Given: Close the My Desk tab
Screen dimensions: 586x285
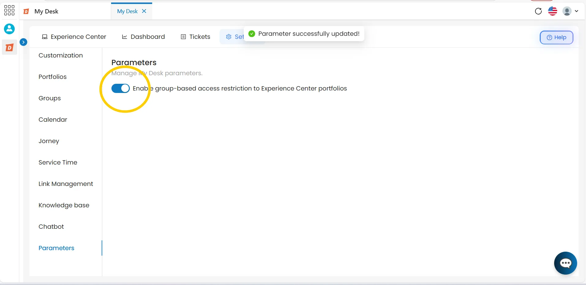Looking at the screenshot, I should coord(144,11).
